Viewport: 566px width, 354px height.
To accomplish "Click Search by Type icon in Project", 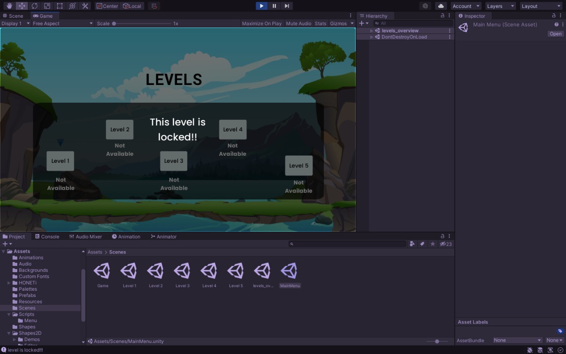I will click(412, 244).
